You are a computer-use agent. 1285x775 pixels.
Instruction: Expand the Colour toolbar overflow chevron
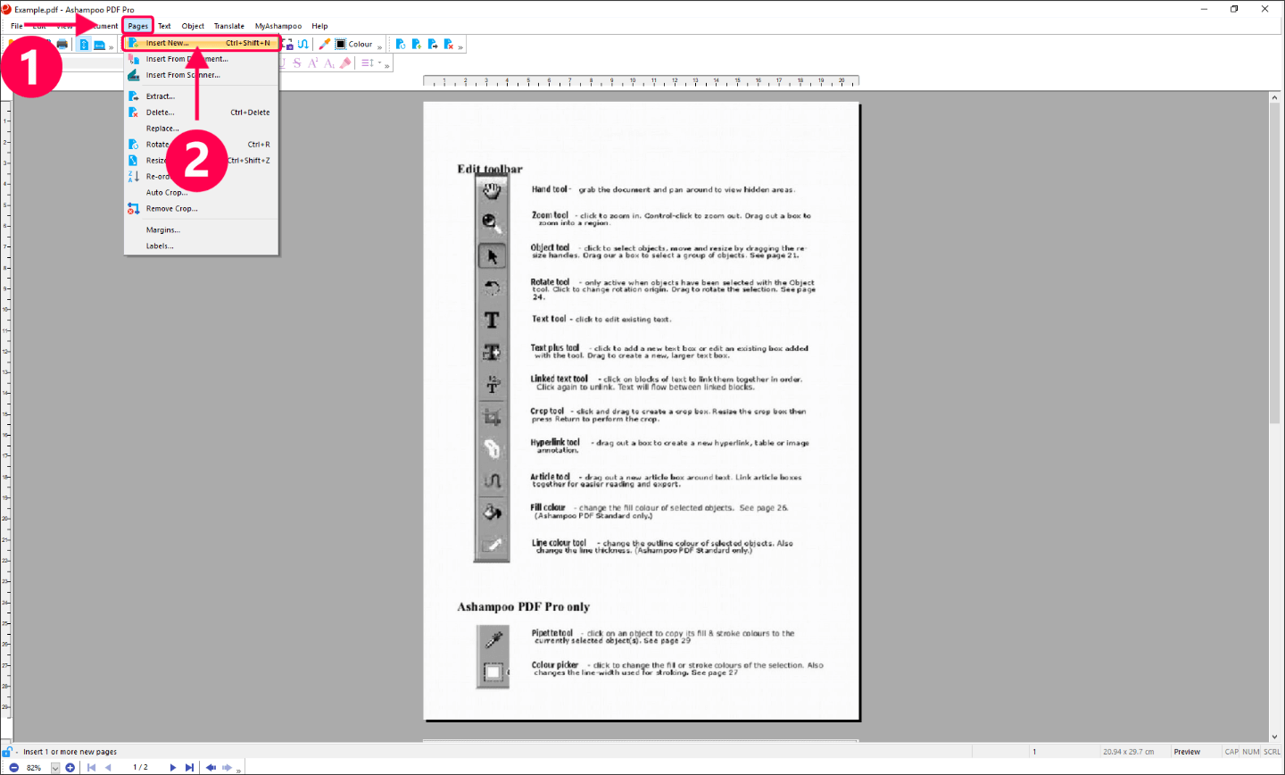pyautogui.click(x=380, y=46)
